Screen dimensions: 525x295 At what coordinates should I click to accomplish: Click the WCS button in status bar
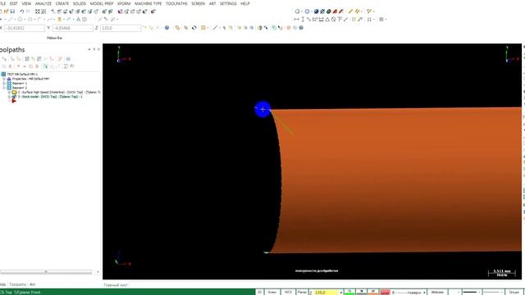[x=288, y=292]
